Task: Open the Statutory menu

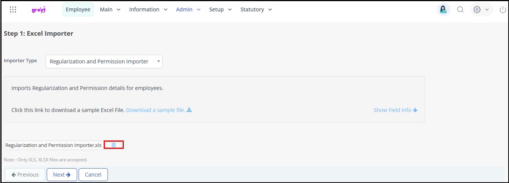Action: pyautogui.click(x=256, y=10)
